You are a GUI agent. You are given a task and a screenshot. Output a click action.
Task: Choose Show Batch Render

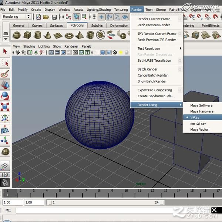click(x=152, y=81)
